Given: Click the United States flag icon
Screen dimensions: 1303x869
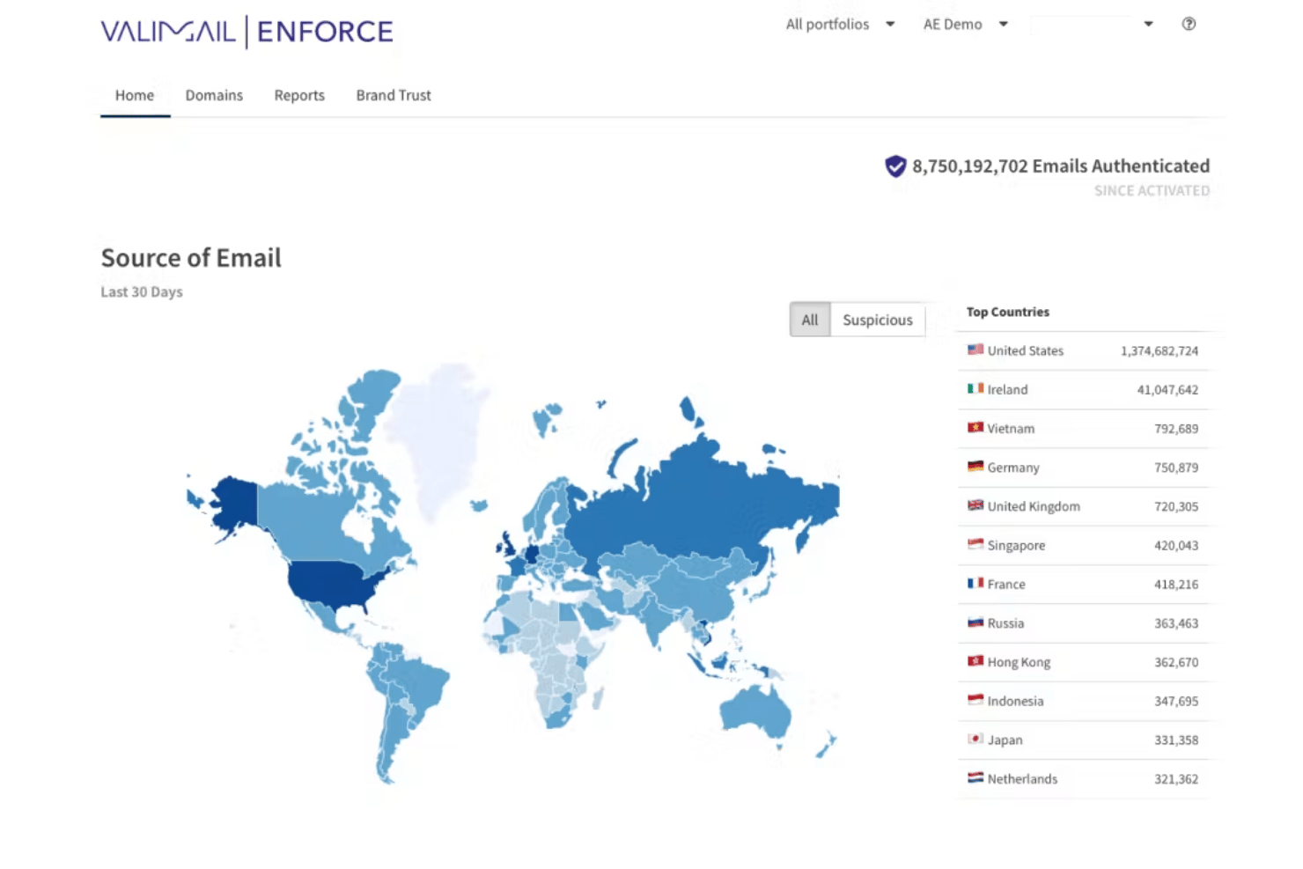Looking at the screenshot, I should click(975, 350).
